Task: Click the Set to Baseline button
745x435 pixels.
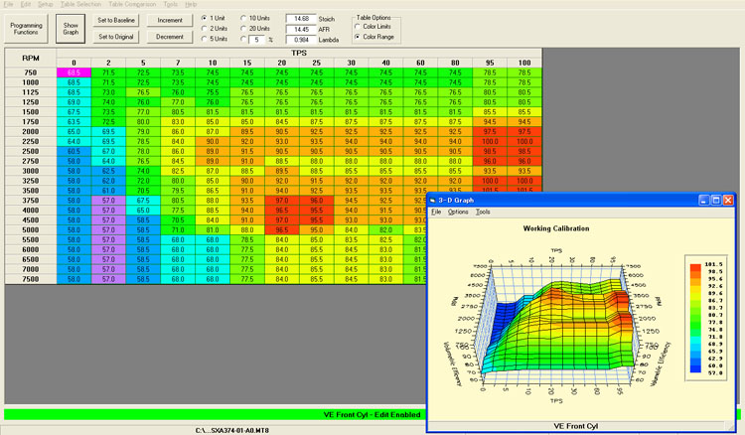Action: (x=118, y=19)
